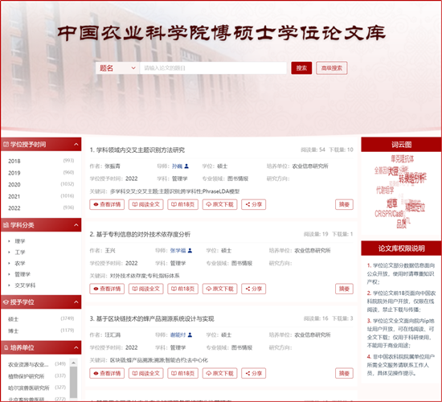The height and width of the screenshot is (402, 442).
Task: Select 植物保护研究所 institute filter
Action: (x=27, y=376)
